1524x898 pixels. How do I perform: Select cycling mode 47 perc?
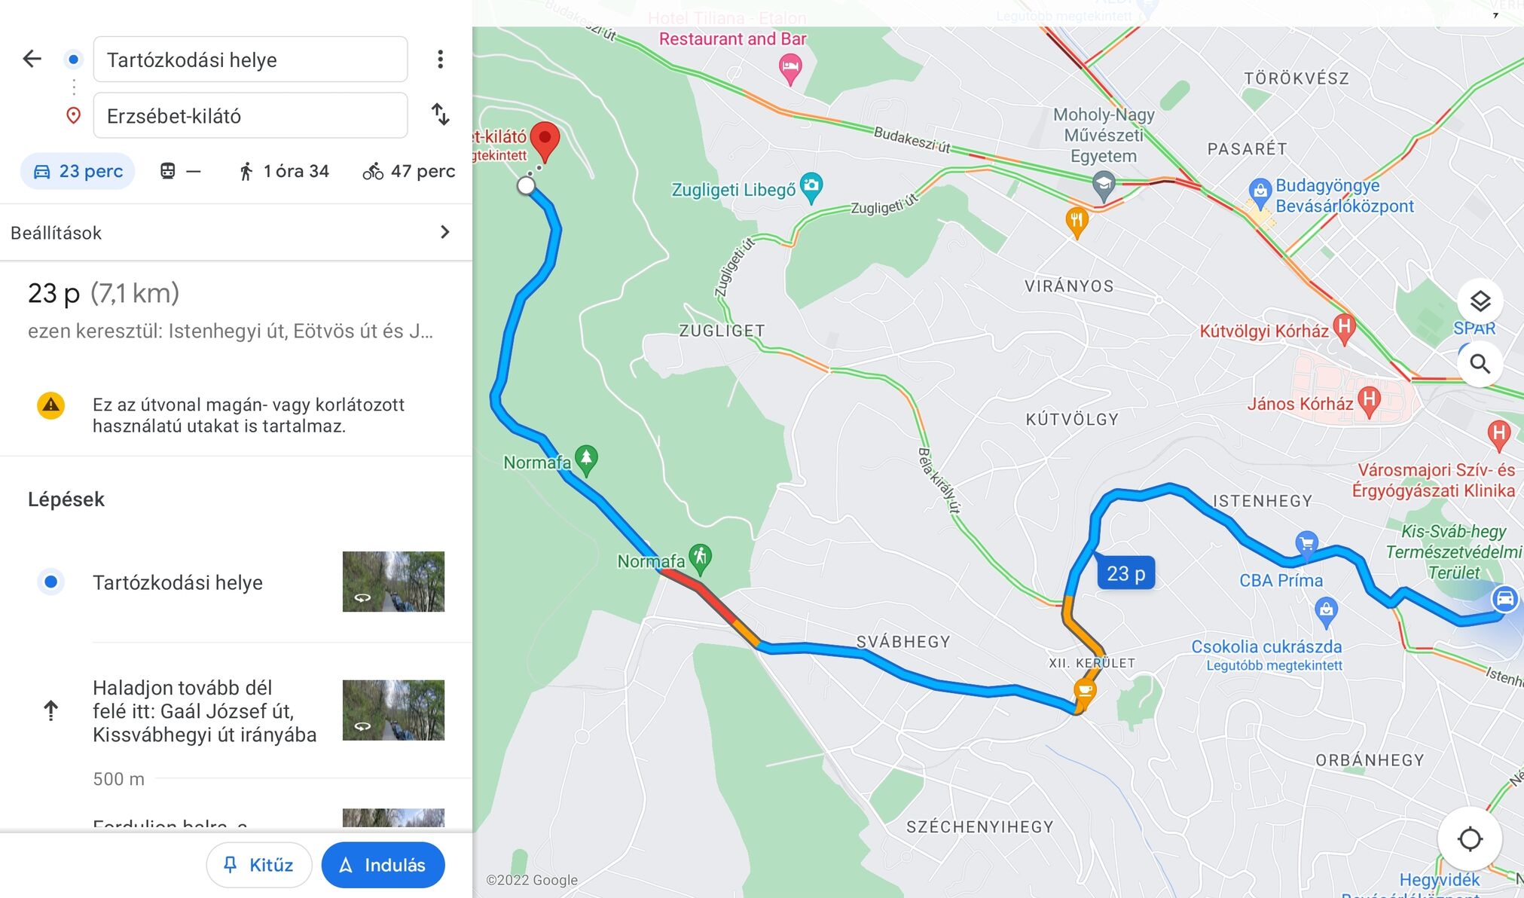pyautogui.click(x=409, y=172)
